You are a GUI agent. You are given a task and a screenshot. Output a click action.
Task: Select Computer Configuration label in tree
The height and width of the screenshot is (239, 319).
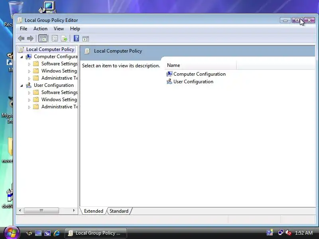(55, 57)
